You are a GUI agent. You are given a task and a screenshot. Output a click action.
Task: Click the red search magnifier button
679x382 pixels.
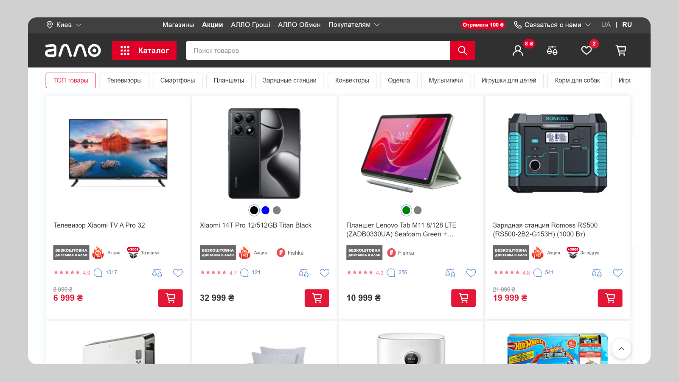point(463,51)
